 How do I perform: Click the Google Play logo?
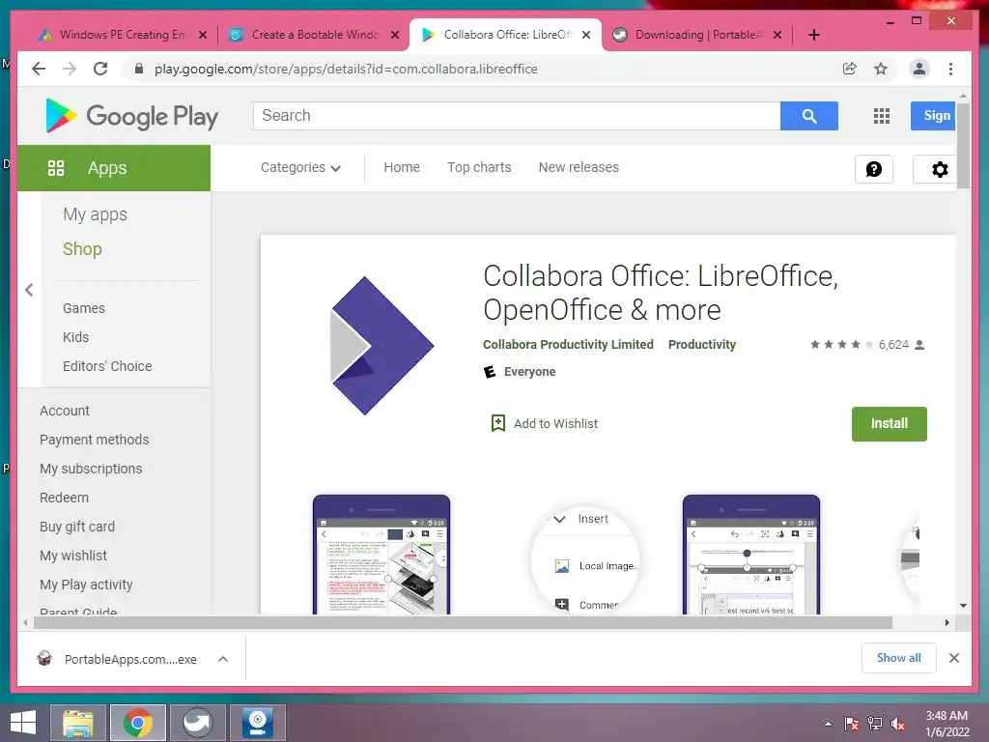pyautogui.click(x=131, y=116)
